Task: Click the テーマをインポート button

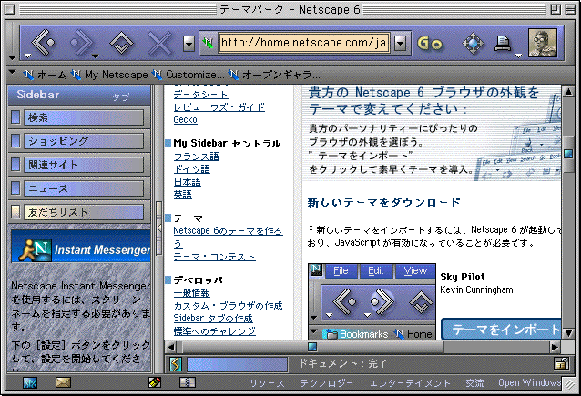Action: pyautogui.click(x=501, y=329)
